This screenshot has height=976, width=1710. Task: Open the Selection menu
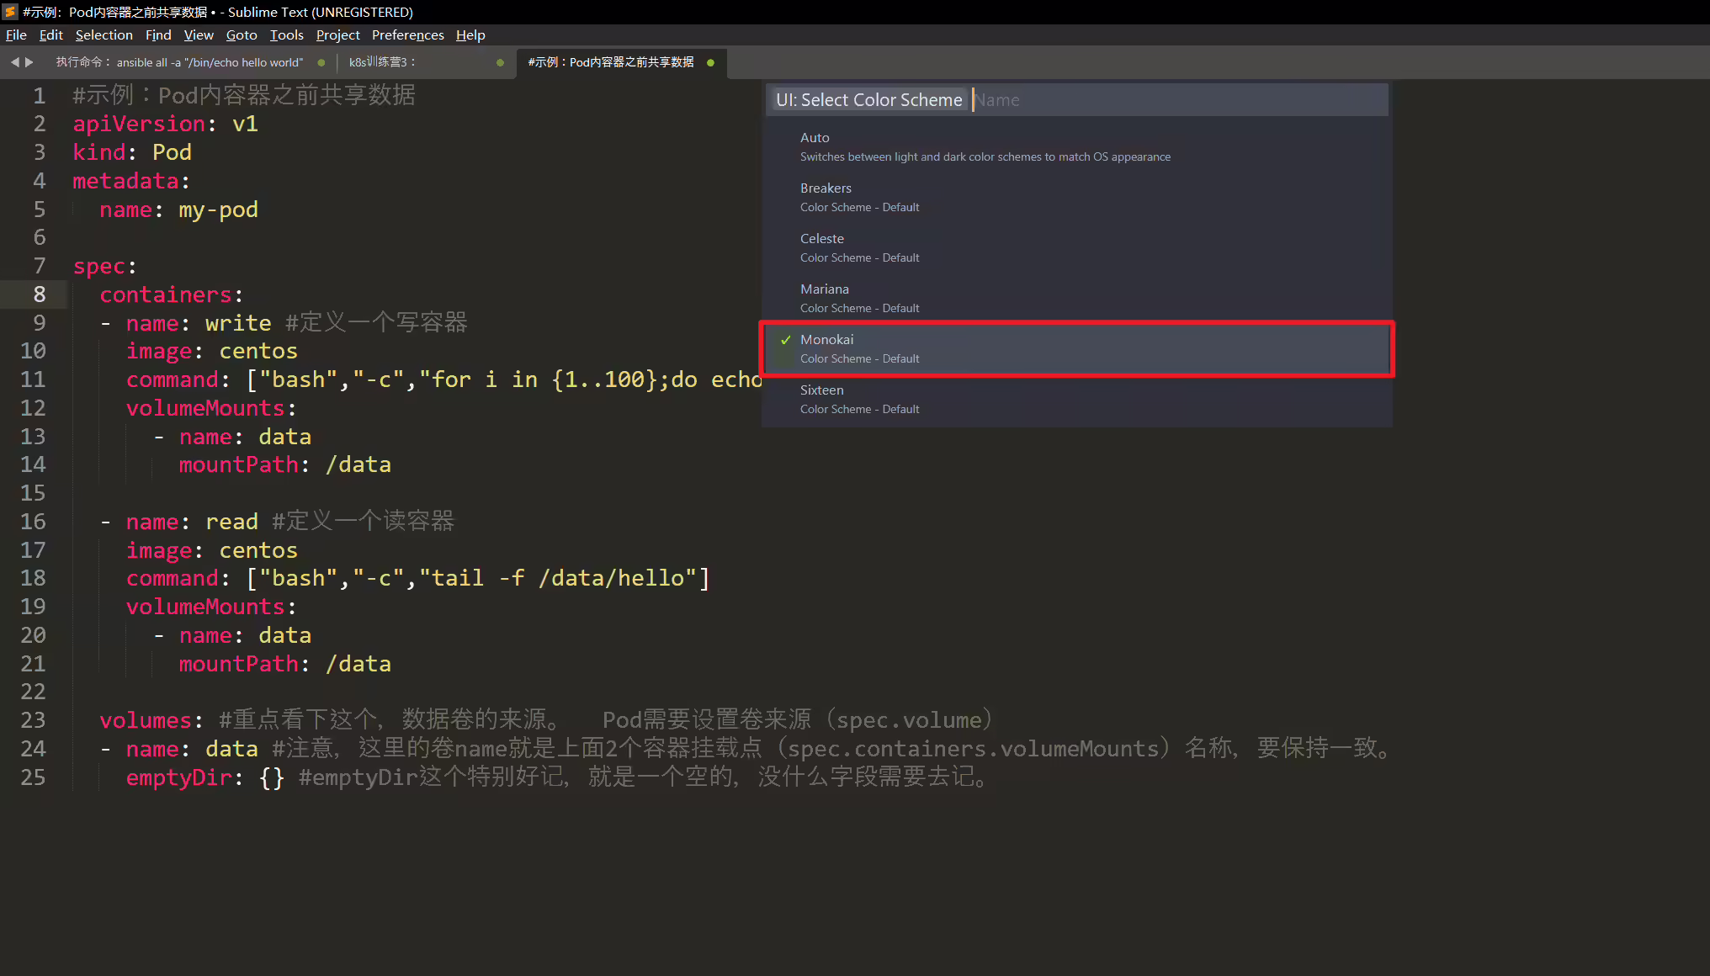coord(104,34)
